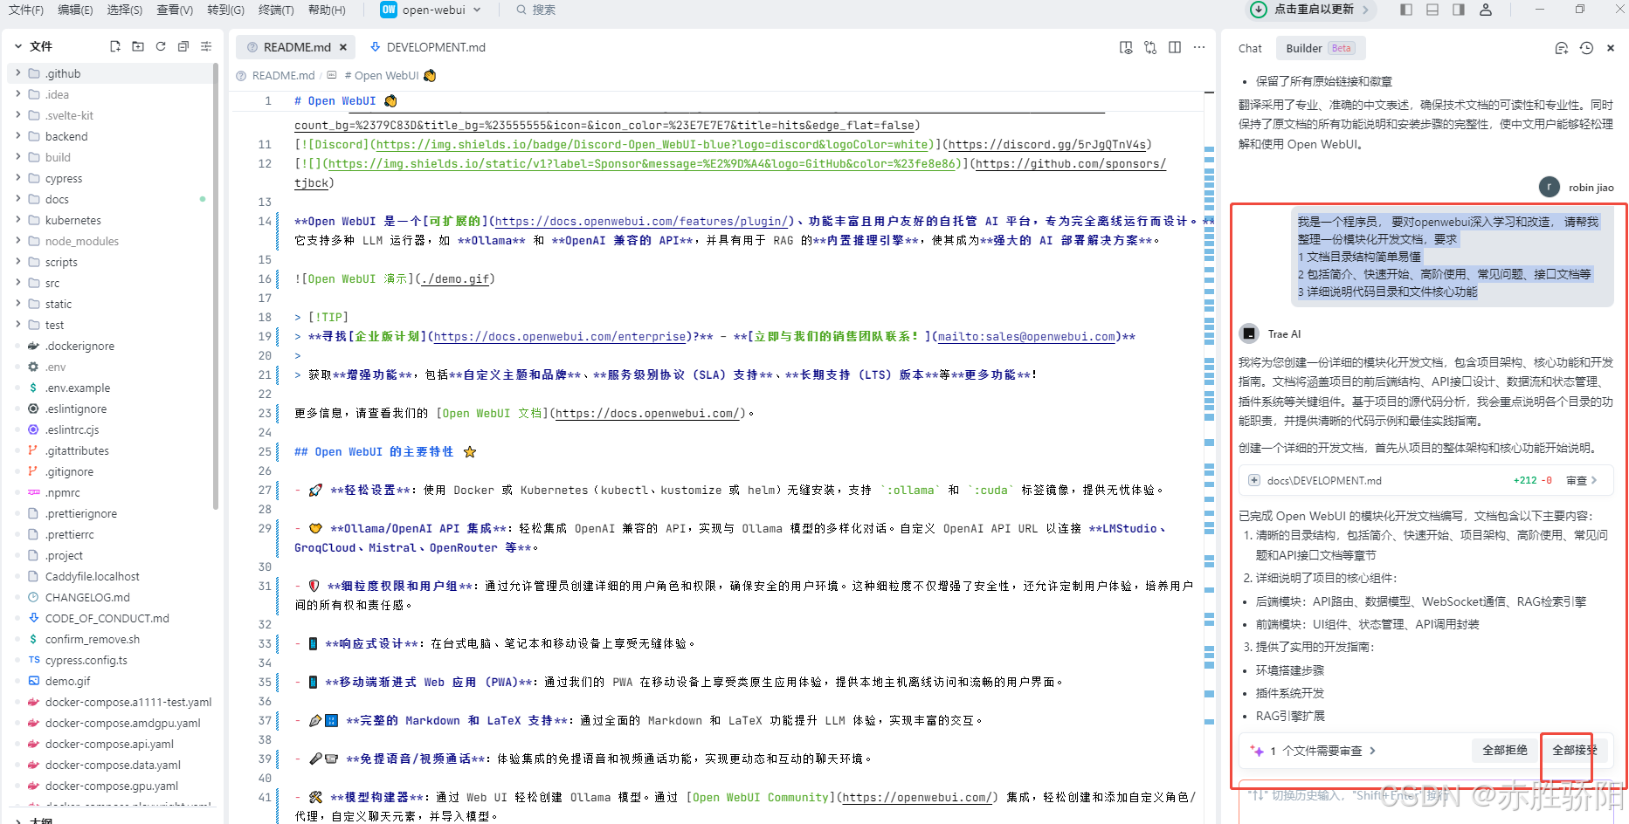1629x824 pixels.
Task: Open editor more actions menu
Action: 1199,47
